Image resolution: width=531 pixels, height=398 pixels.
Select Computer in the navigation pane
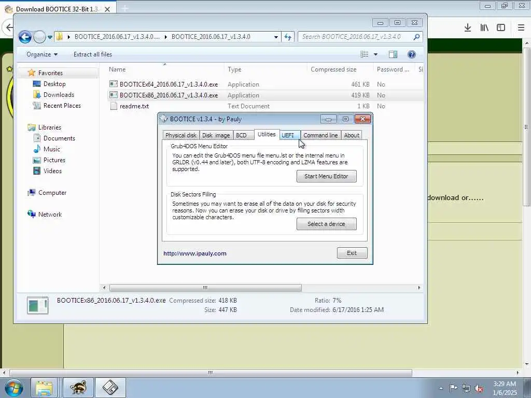point(52,193)
